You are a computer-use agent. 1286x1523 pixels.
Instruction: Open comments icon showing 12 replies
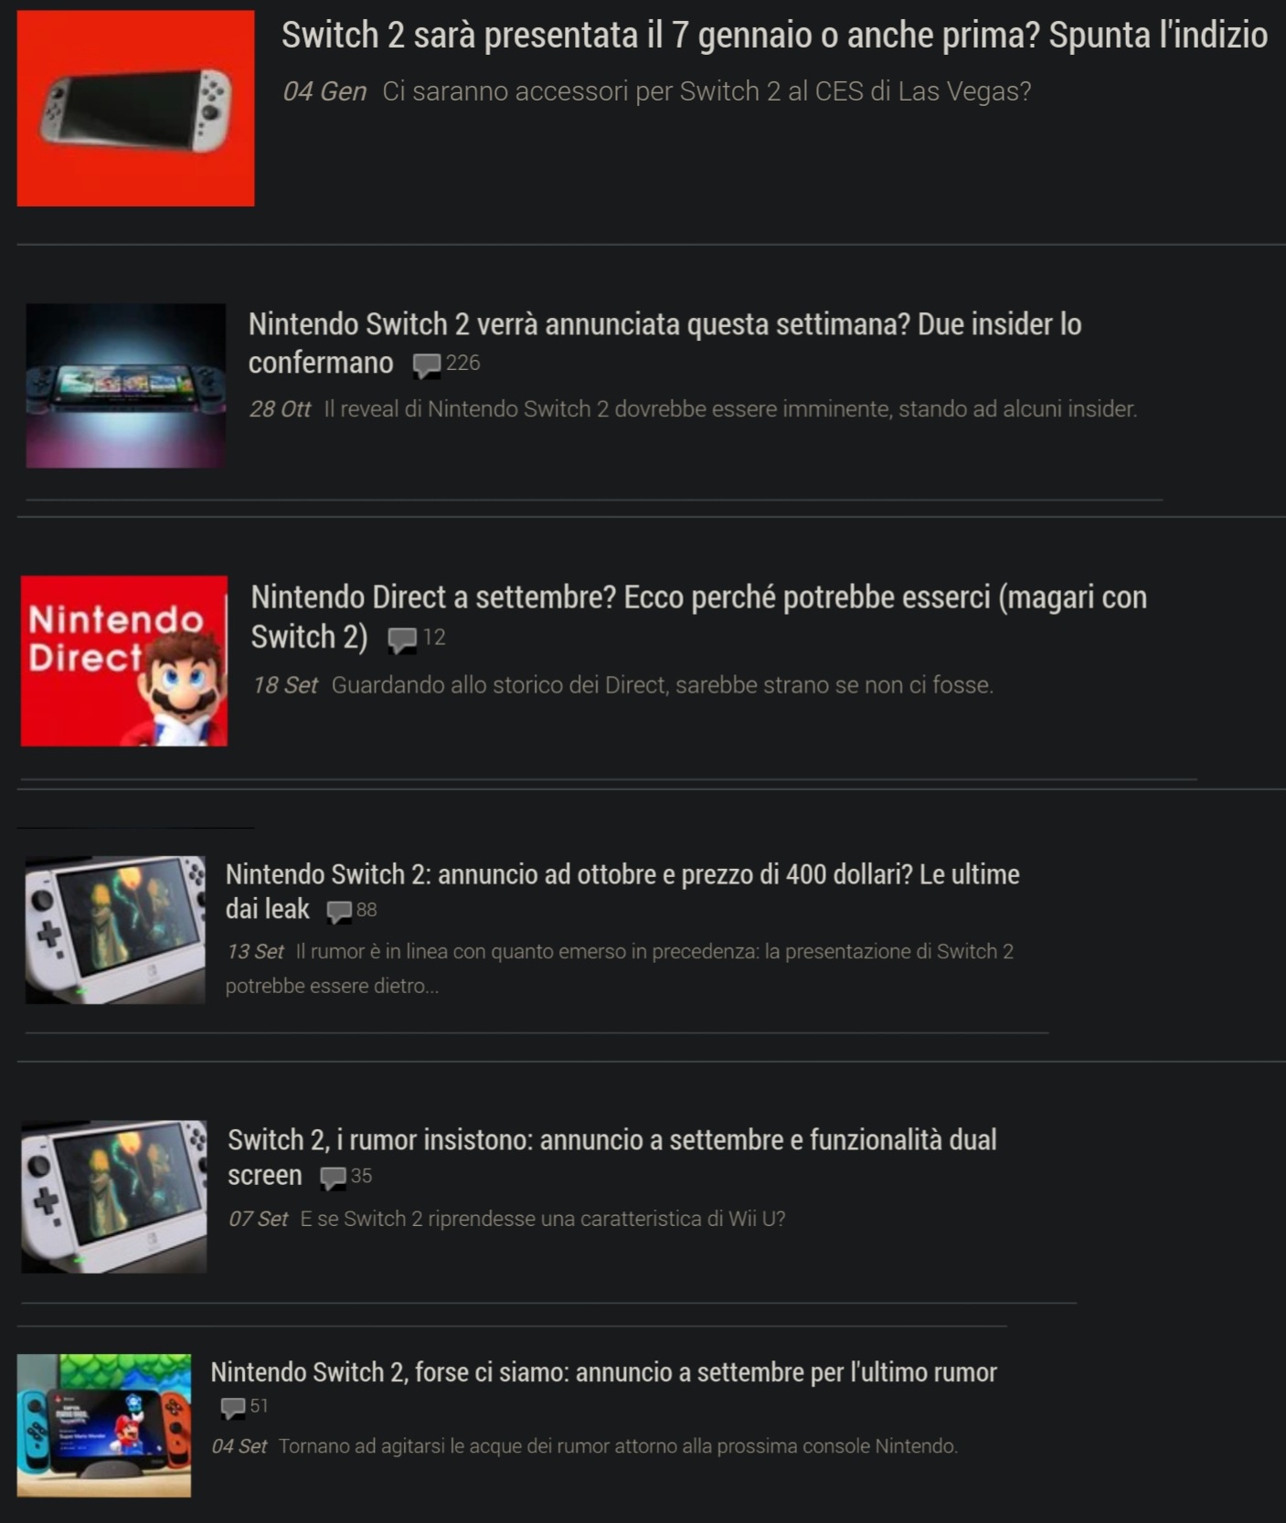pos(402,640)
